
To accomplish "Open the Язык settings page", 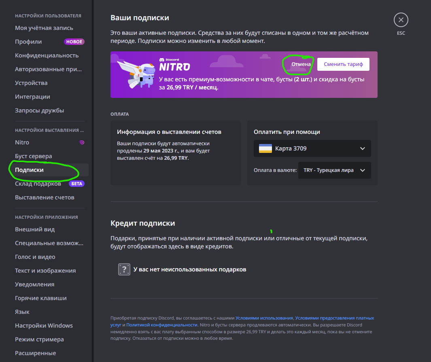I will click(x=22, y=312).
